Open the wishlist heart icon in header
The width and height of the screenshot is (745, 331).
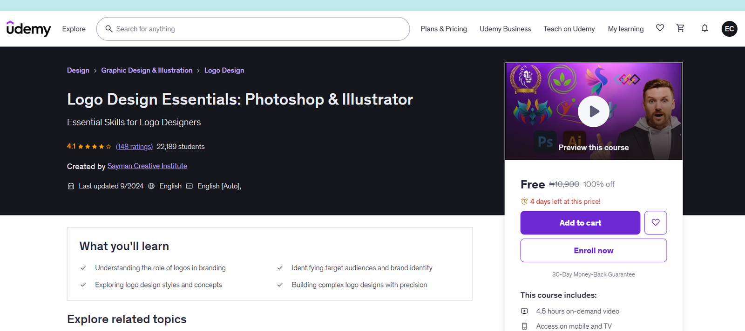(660, 28)
